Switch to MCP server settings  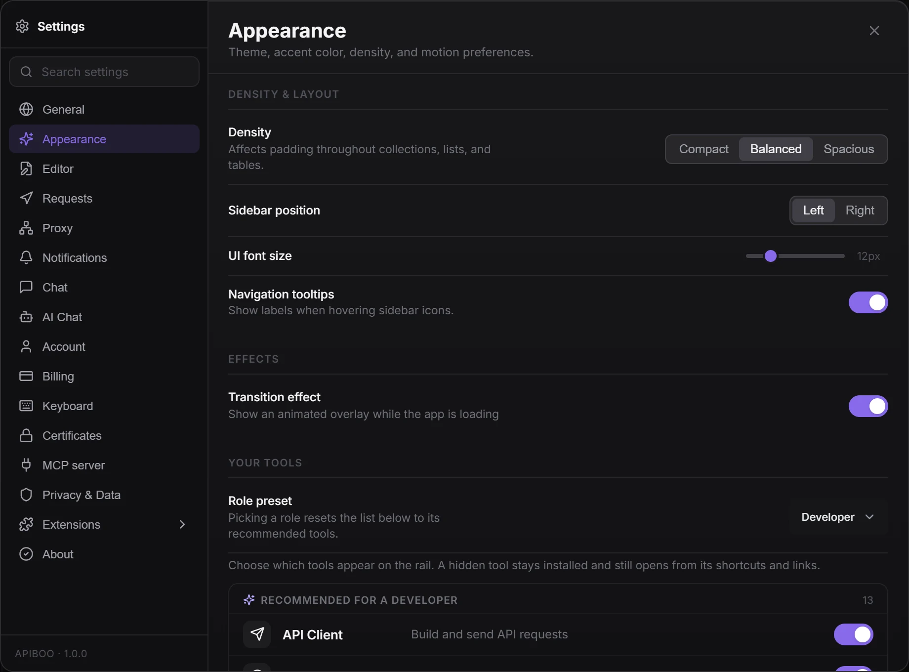click(104, 465)
